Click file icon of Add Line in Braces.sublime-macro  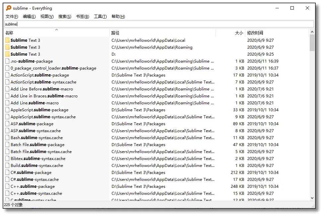pos(7,96)
